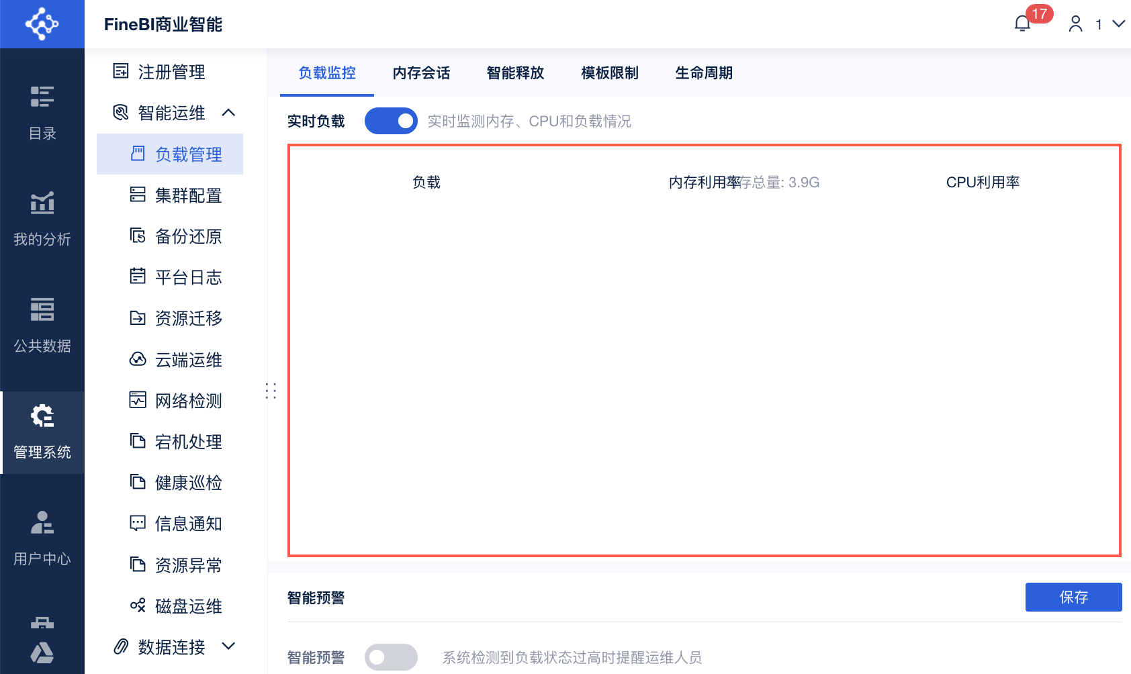1131x674 pixels.
Task: Click the 实时负载 label
Action: click(x=316, y=121)
